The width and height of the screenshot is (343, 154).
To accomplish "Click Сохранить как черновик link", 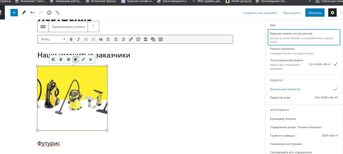I will click(x=260, y=13).
